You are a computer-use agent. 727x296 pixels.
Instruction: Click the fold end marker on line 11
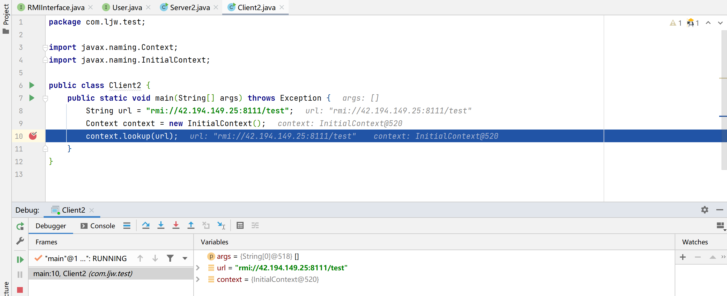click(x=45, y=149)
